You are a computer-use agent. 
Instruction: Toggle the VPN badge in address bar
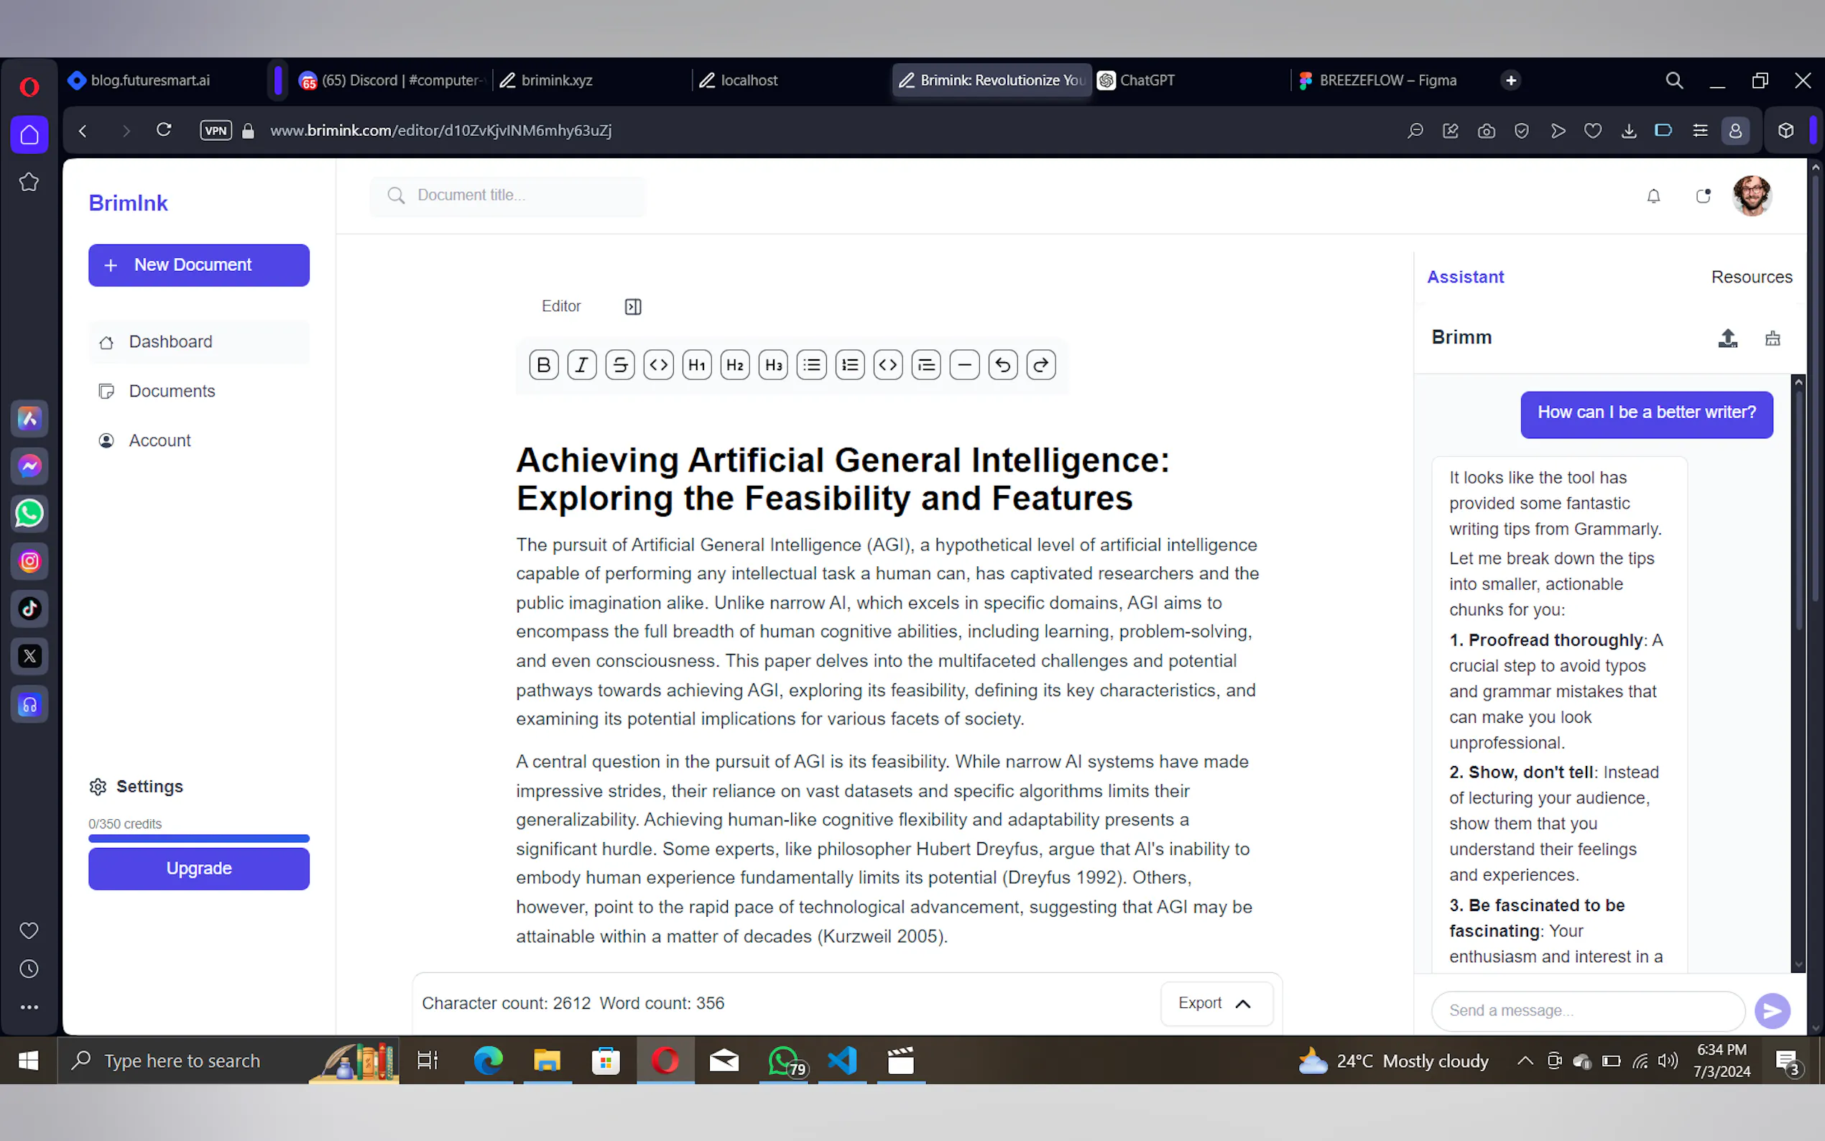pyautogui.click(x=216, y=131)
